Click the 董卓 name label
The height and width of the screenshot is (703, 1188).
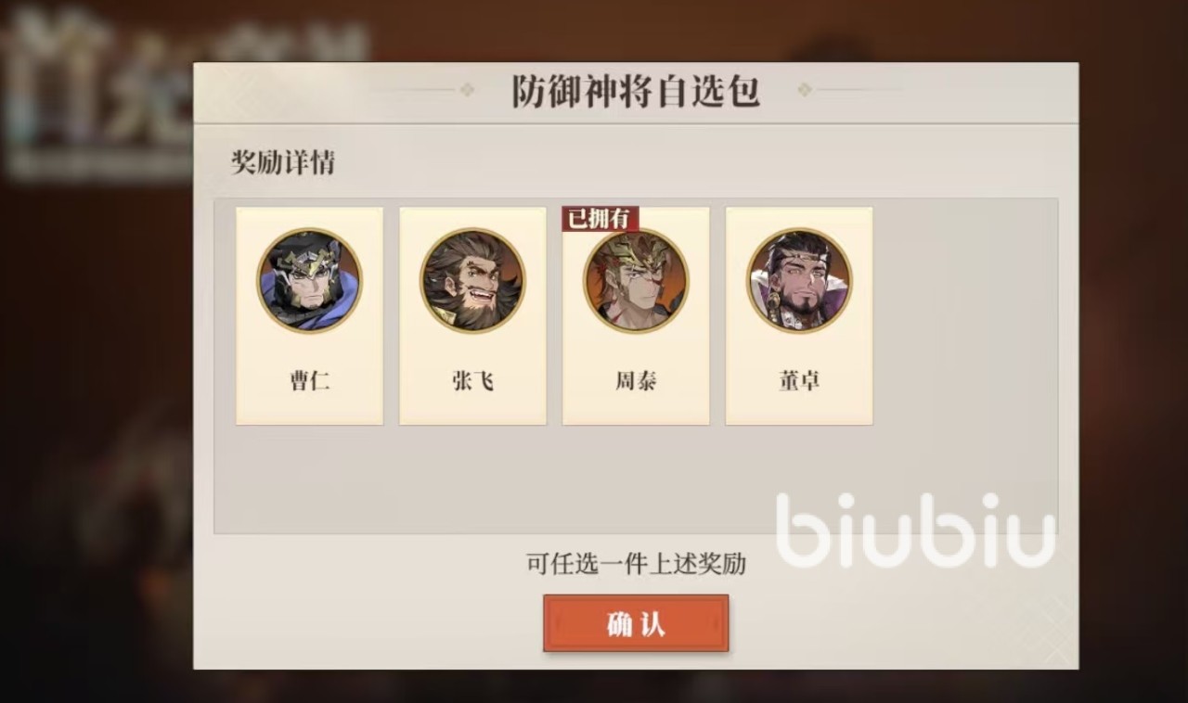[799, 381]
